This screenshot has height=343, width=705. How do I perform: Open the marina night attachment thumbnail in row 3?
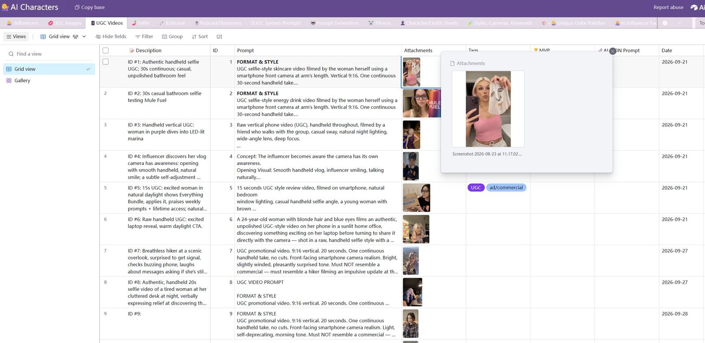(x=412, y=134)
